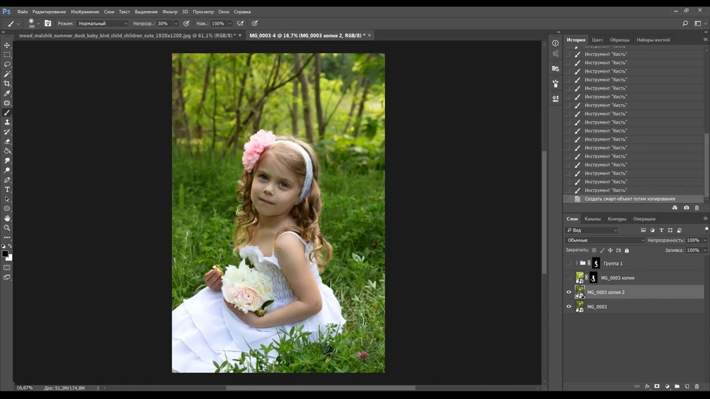
Task: Select the Ellipse shape tool
Action: click(x=7, y=209)
